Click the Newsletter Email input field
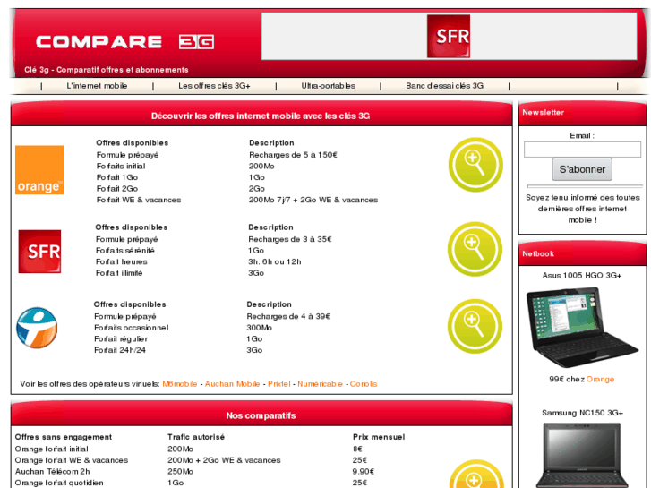 (x=582, y=150)
